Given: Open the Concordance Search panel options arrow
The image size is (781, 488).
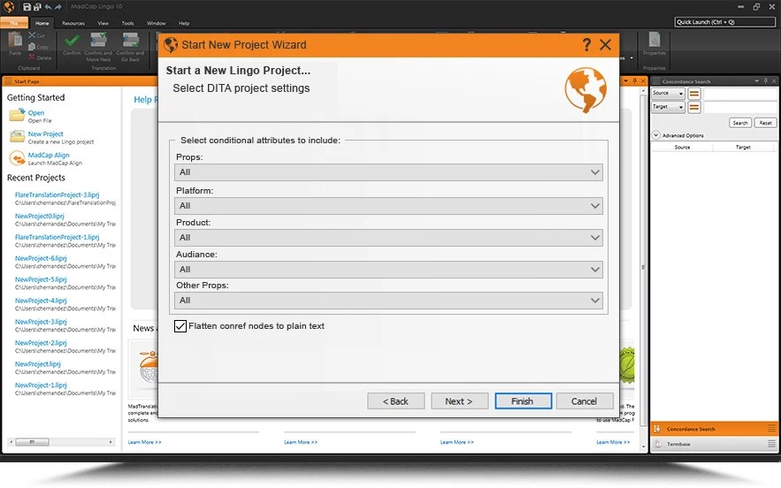Looking at the screenshot, I should (x=756, y=80).
